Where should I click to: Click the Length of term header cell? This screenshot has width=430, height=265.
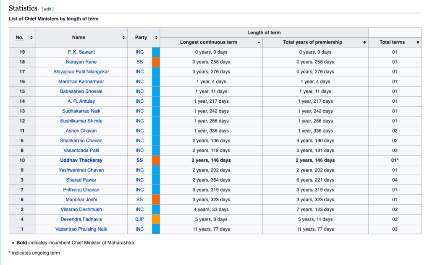264,33
